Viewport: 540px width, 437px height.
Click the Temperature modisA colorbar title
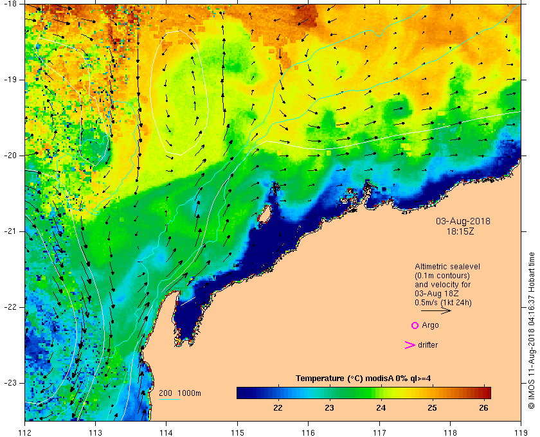coord(363,379)
